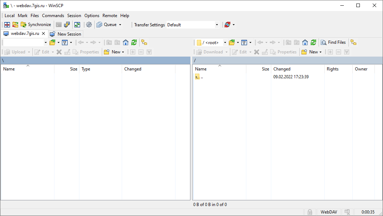Viewport: 383px width, 216px height.
Task: Refresh the remote panel listing
Action: [x=313, y=42]
